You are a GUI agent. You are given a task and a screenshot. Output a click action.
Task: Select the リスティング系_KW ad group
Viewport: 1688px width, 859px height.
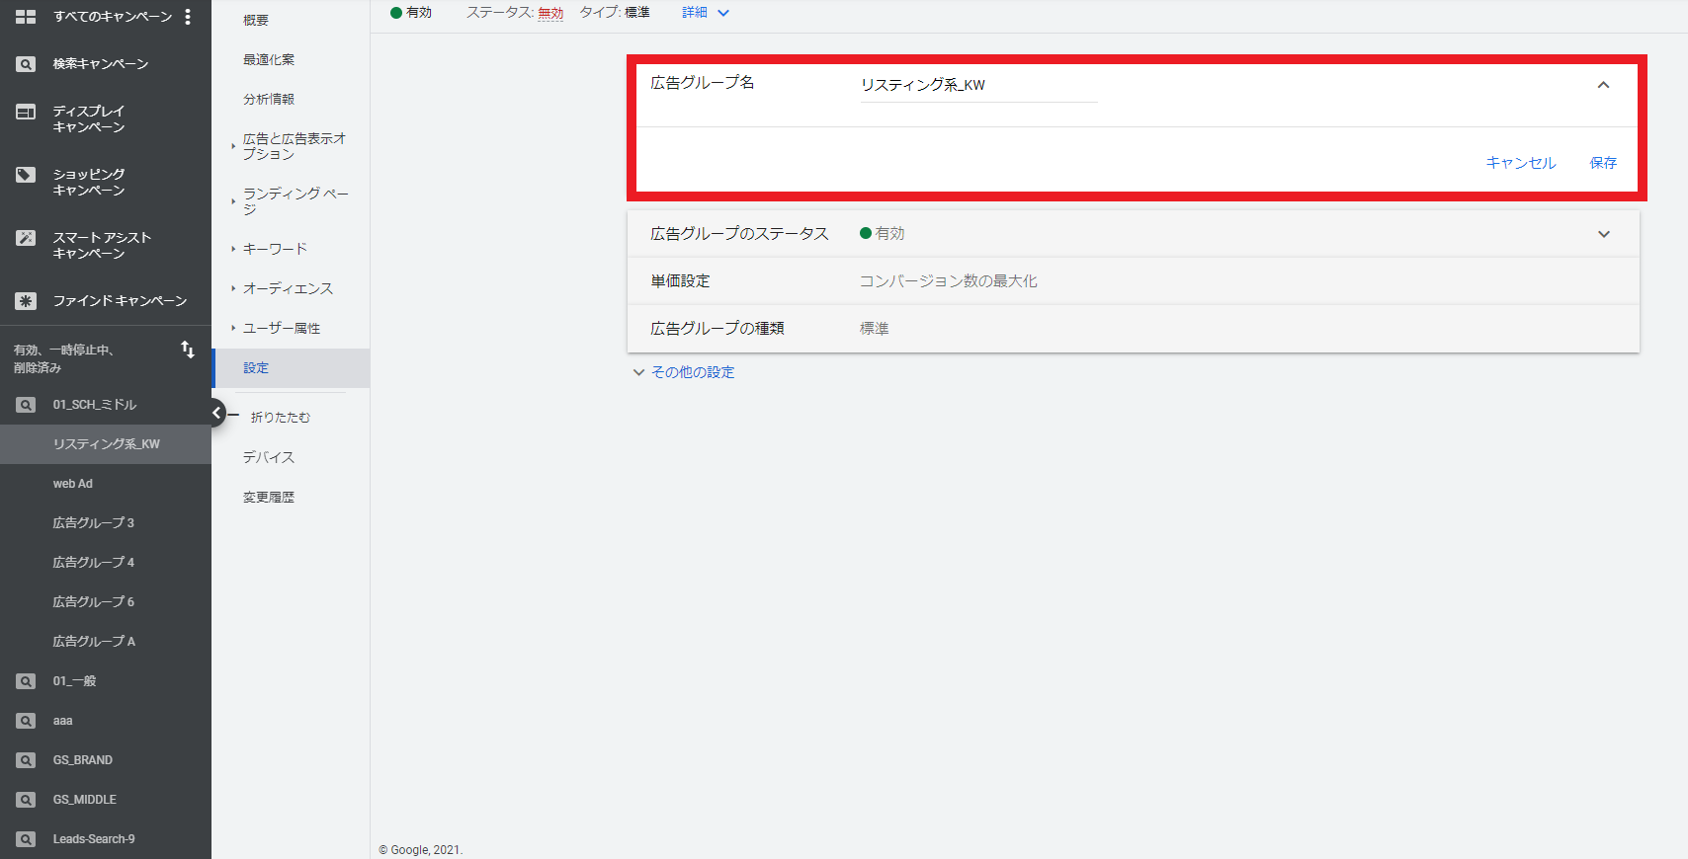click(106, 444)
